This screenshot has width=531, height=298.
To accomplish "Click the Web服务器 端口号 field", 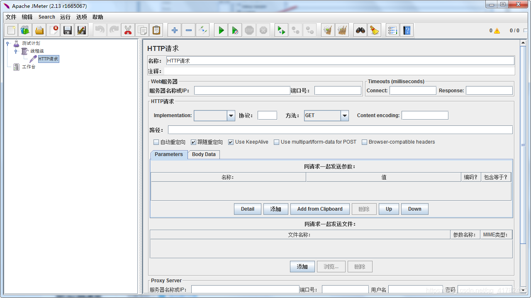I will coord(338,91).
